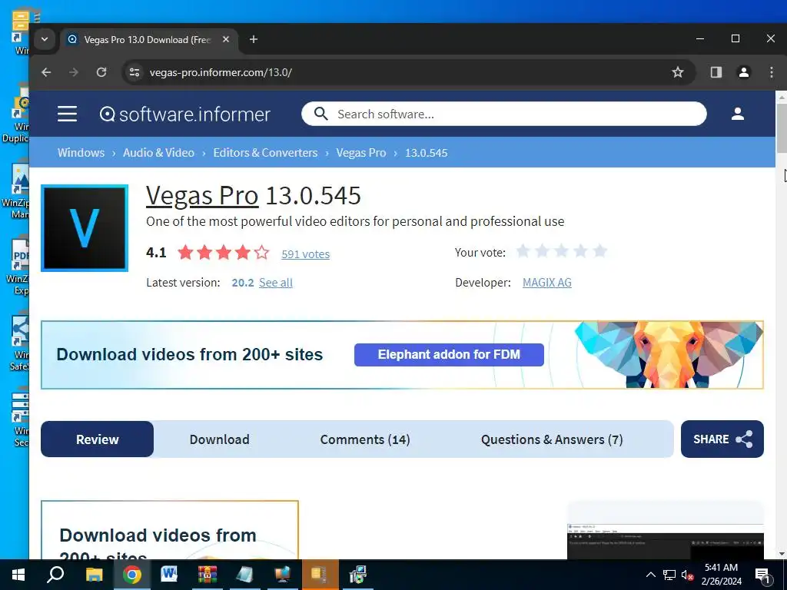
Task: Toggle the Chrome side panel icon
Action: point(716,72)
